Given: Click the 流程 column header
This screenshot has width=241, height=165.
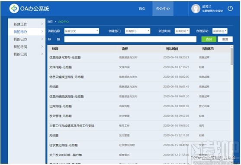Looking at the screenshot, I should pyautogui.click(x=125, y=49).
